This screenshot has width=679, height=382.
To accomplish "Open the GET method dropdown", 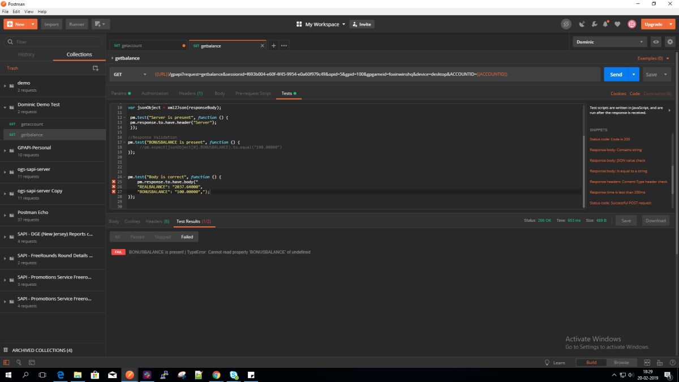I will (x=130, y=74).
